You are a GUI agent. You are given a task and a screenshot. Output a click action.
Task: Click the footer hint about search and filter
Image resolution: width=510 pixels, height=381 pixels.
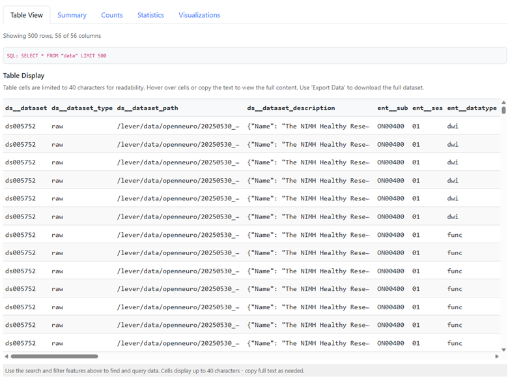pyautogui.click(x=154, y=371)
